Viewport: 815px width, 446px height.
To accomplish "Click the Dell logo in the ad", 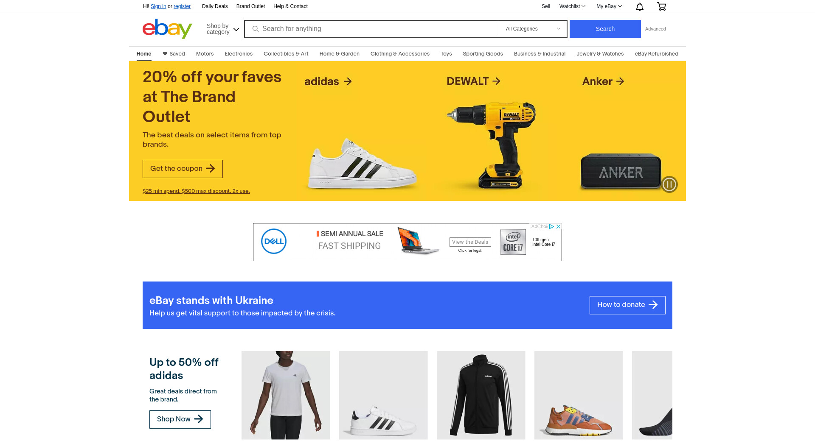I will pos(274,241).
